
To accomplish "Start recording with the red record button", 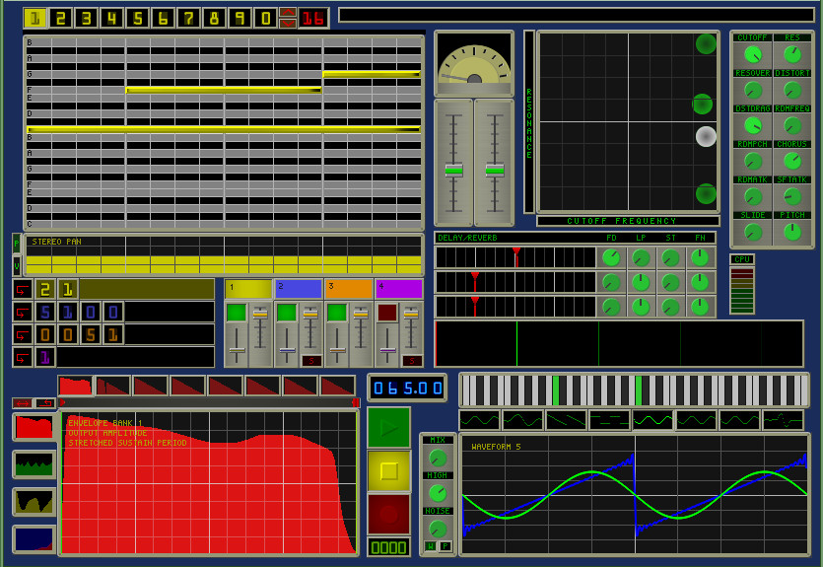I will pyautogui.click(x=388, y=514).
